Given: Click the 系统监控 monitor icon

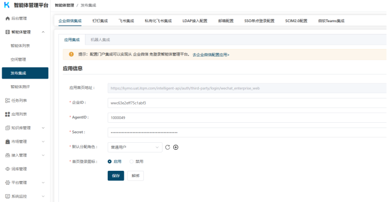Looking at the screenshot, I should coord(8,196).
